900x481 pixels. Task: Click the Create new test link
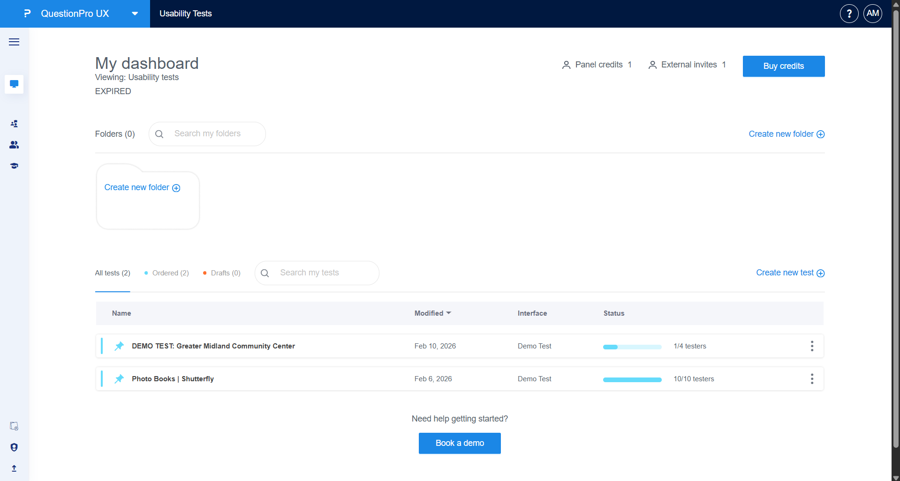(x=790, y=273)
